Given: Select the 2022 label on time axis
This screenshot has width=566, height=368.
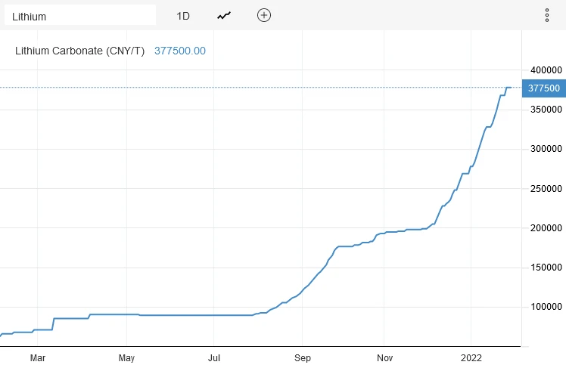Looking at the screenshot, I should click(471, 357).
